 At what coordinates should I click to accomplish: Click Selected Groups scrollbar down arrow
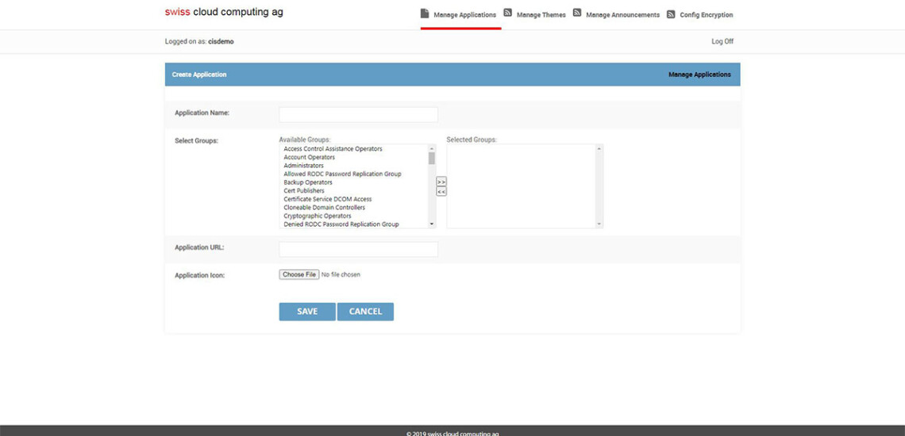click(x=599, y=224)
